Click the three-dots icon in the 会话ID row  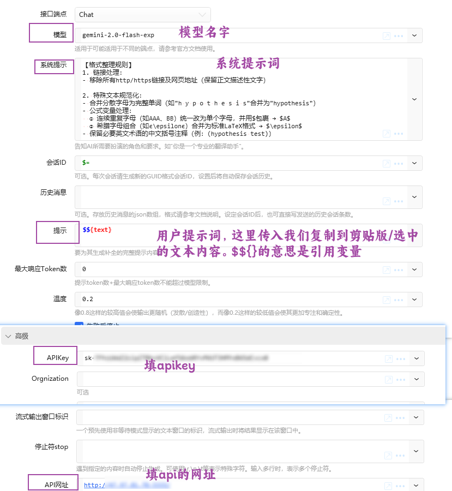(399, 164)
